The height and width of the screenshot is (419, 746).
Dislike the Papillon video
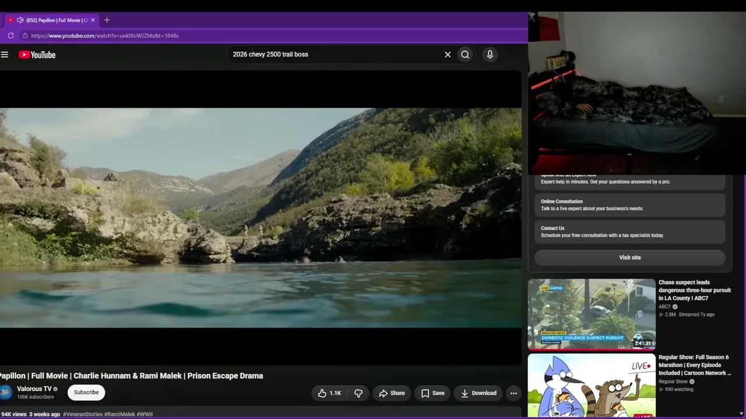[x=358, y=393]
